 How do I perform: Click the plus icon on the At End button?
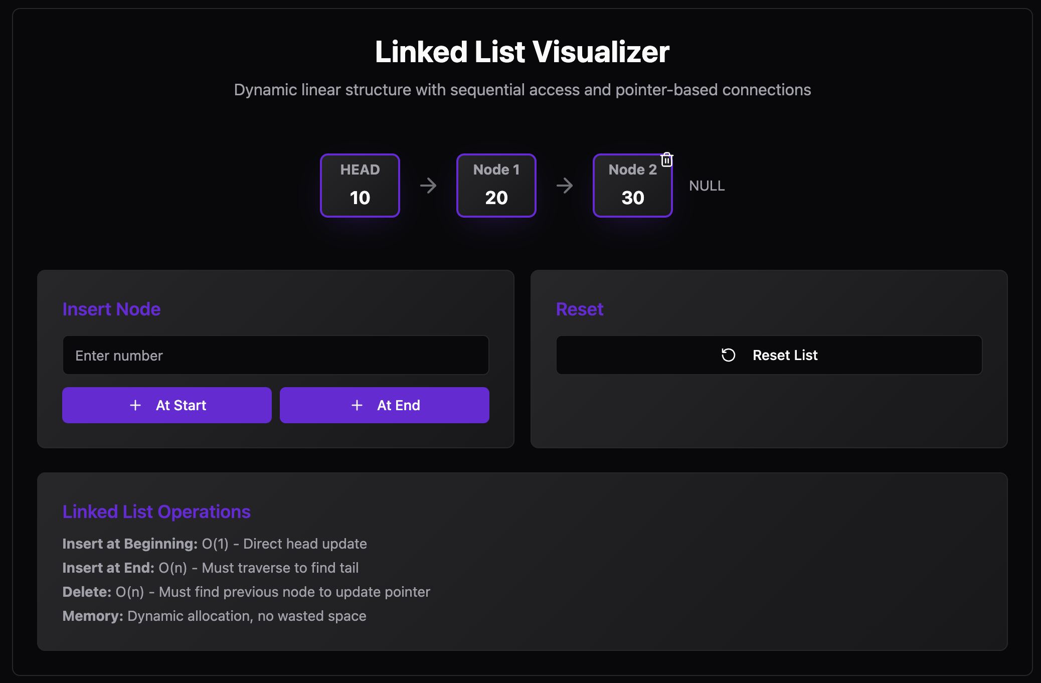pos(357,405)
